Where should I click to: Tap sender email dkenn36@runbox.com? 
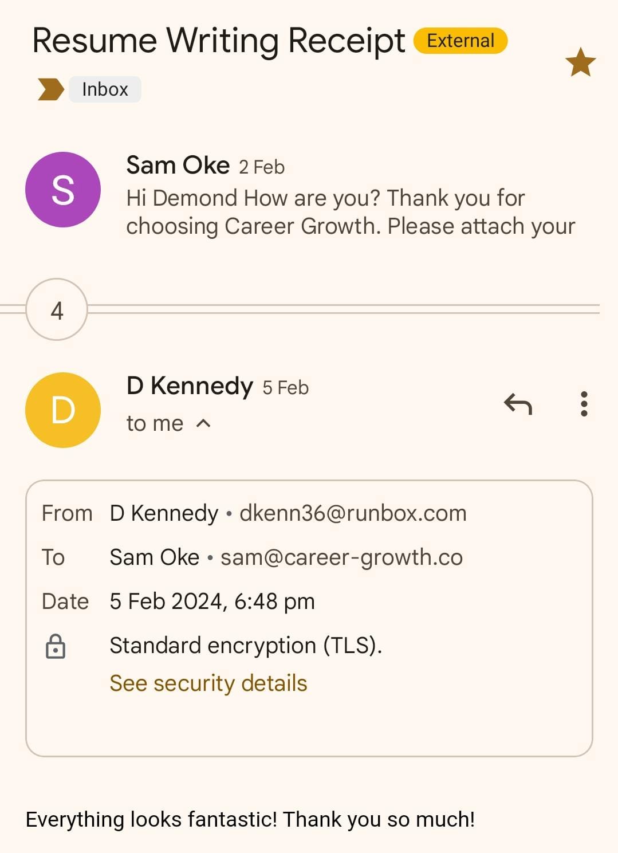[353, 513]
